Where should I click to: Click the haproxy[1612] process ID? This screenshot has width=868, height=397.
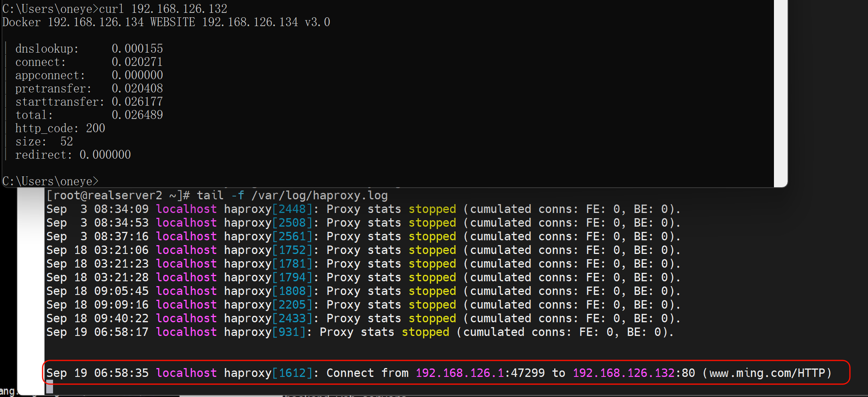pos(292,373)
